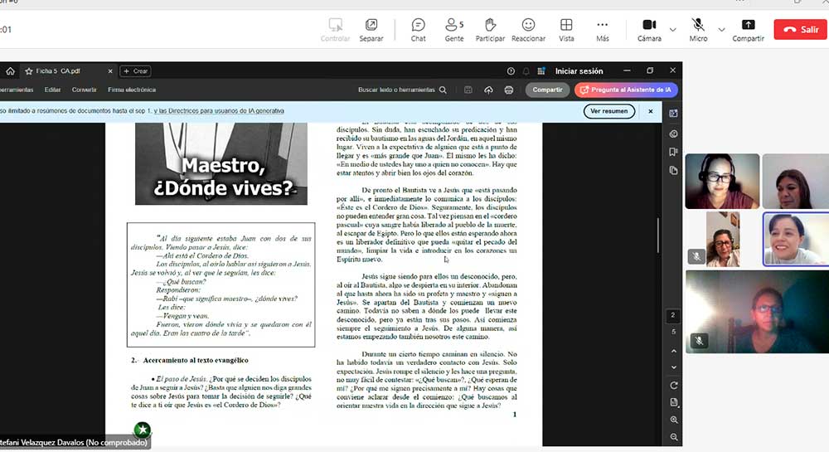
Task: Print the PDF using printer icon
Action: [x=509, y=90]
